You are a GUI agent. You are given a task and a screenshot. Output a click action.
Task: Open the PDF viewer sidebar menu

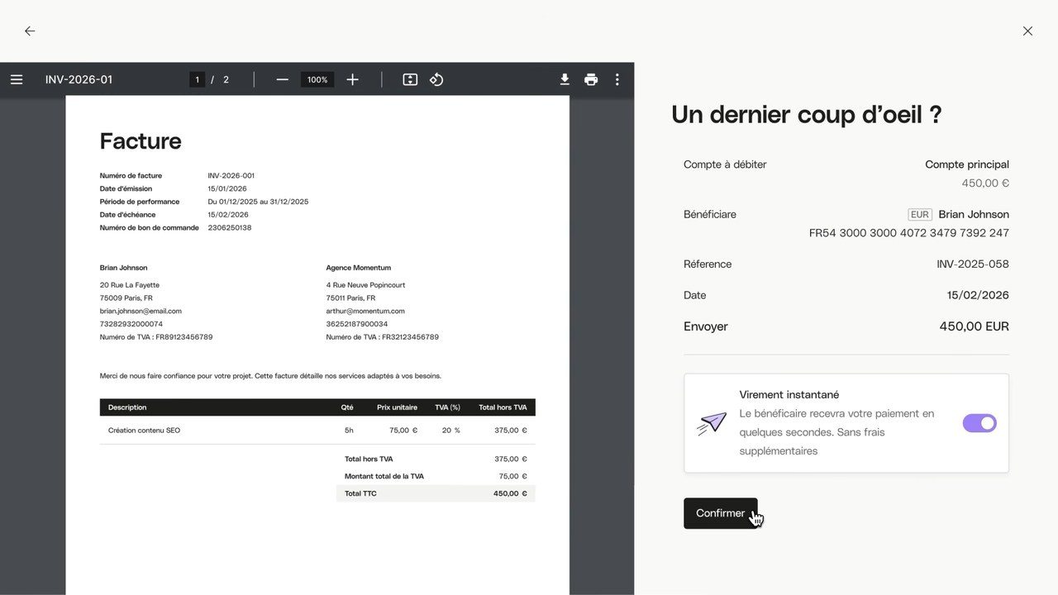tap(17, 79)
